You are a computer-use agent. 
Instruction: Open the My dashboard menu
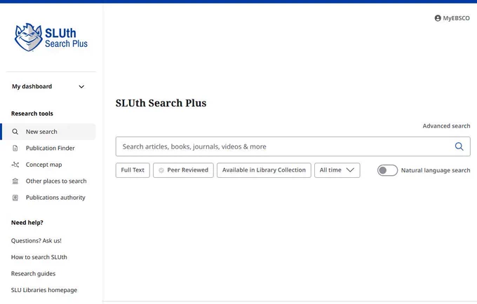(48, 87)
